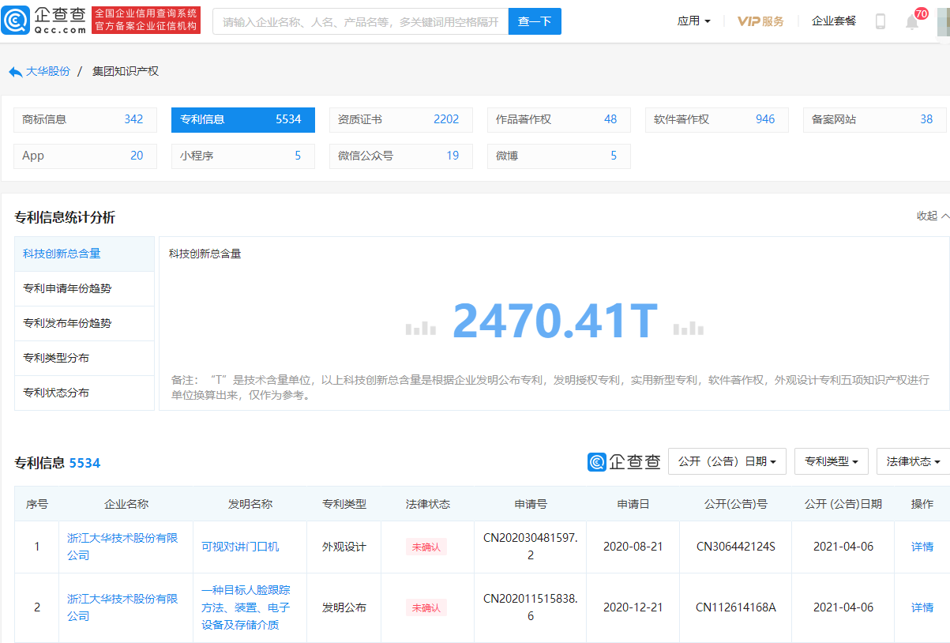
Task: Select the 微博 5 tab
Action: pyautogui.click(x=559, y=156)
